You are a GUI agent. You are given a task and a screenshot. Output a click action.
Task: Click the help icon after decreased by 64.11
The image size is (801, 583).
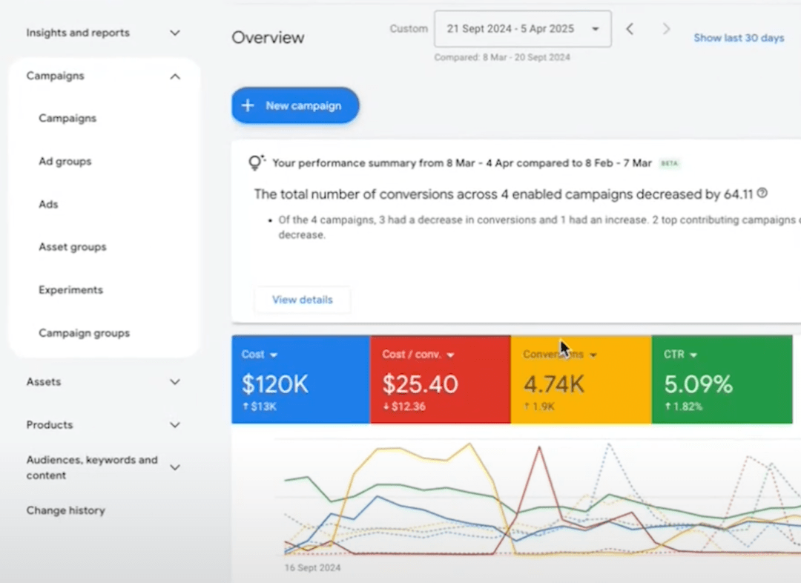pos(761,194)
